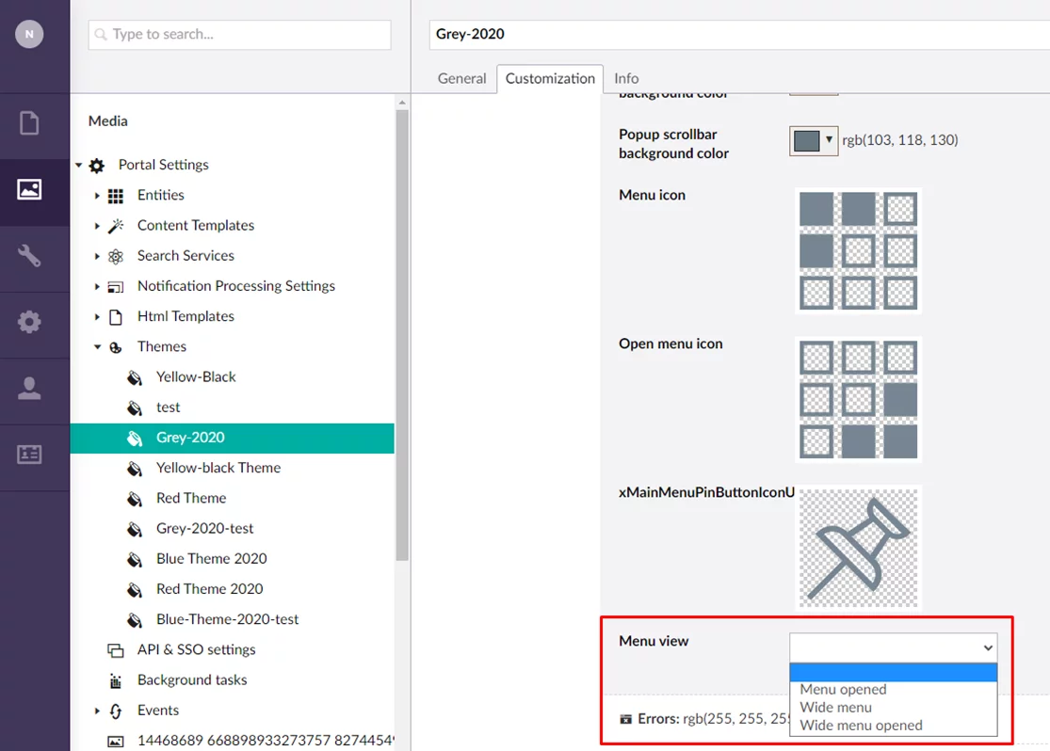
Task: Expand the Entities tree node
Action: tap(97, 196)
